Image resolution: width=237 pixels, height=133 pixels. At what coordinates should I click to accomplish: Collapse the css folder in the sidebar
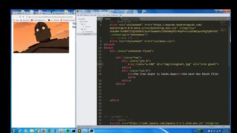(80, 24)
